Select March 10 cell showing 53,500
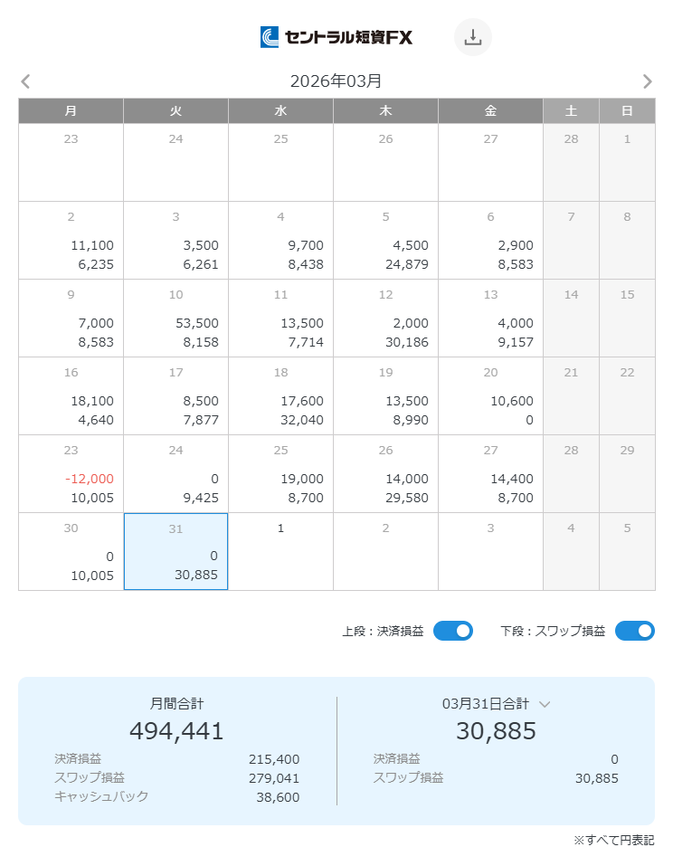This screenshot has width=673, height=866. 175,319
